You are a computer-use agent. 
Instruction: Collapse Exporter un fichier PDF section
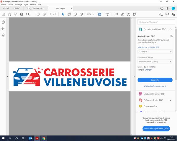click(171, 29)
